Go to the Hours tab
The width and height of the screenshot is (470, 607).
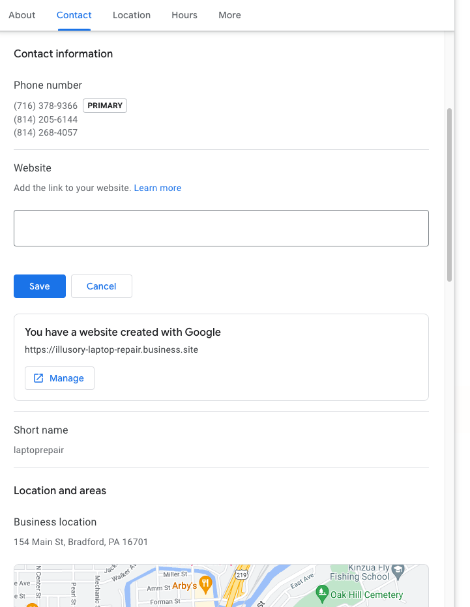[x=184, y=15]
